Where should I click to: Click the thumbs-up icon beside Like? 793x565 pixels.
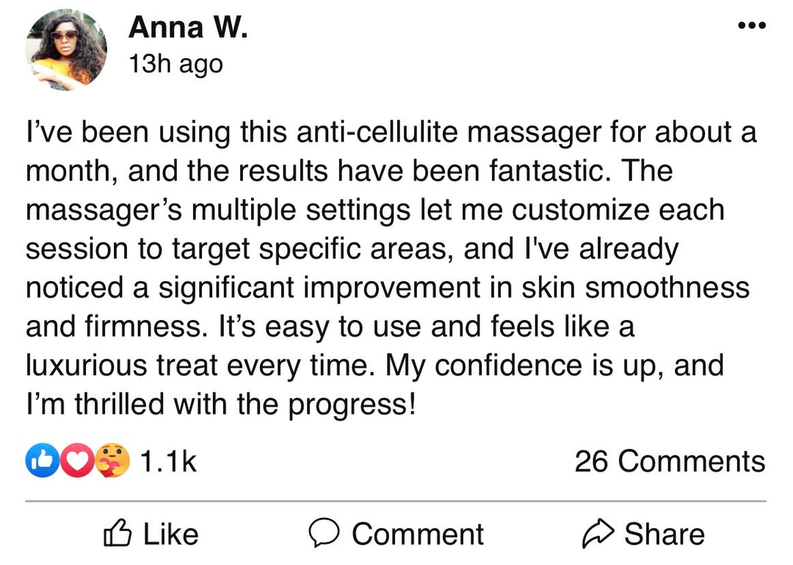[x=117, y=533]
